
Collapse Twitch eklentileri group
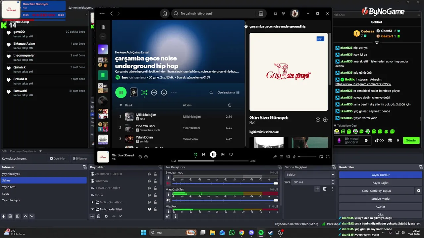[x=92, y=209]
